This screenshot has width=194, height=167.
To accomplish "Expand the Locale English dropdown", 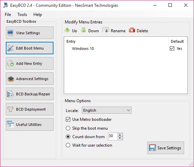I will [x=106, y=110].
